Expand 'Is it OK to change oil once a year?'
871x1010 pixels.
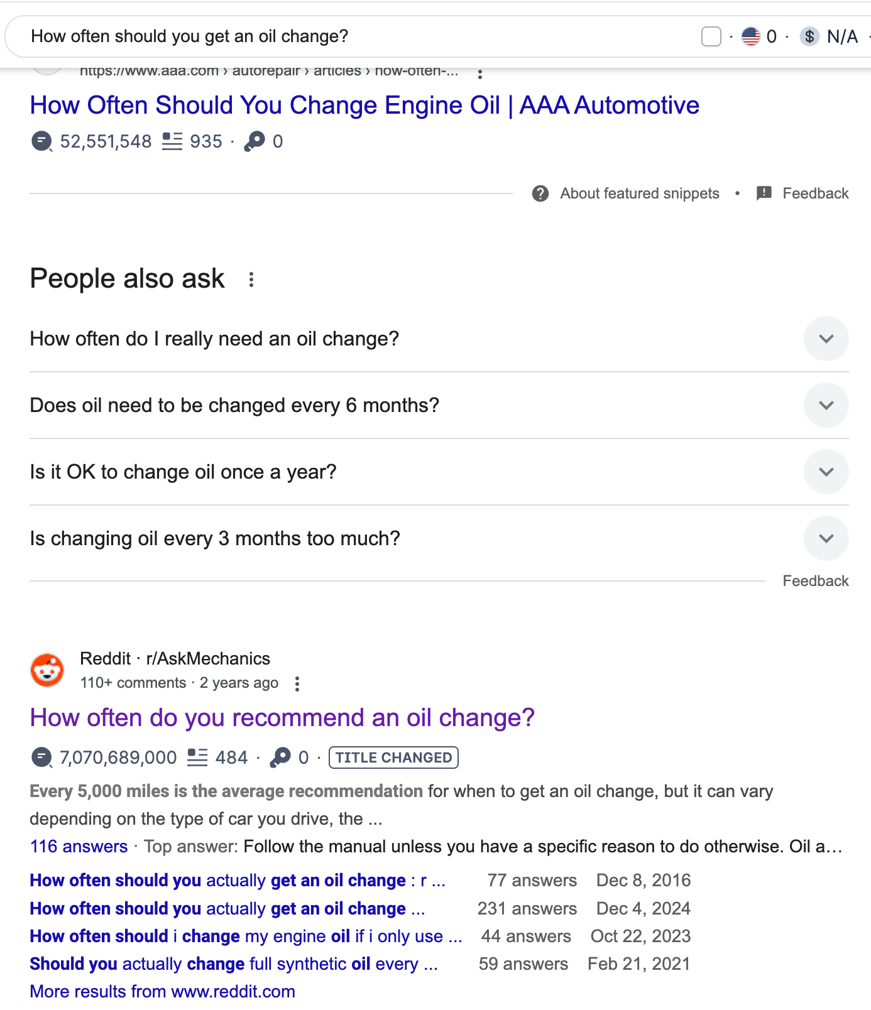[826, 472]
